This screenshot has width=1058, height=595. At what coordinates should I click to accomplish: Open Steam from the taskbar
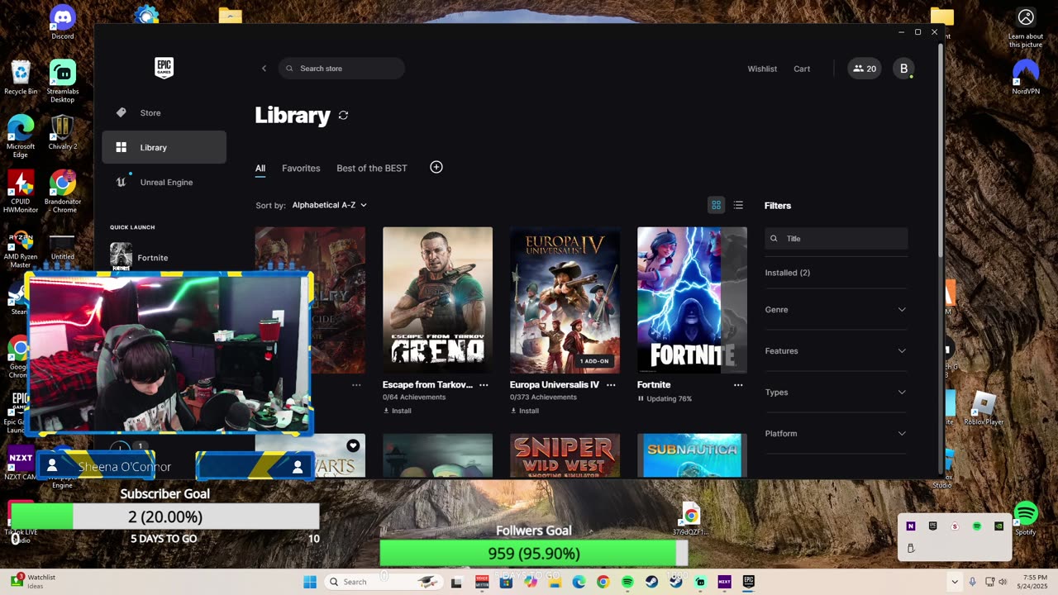651,582
